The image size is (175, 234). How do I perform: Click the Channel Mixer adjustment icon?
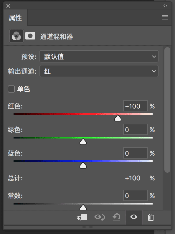click(16, 36)
